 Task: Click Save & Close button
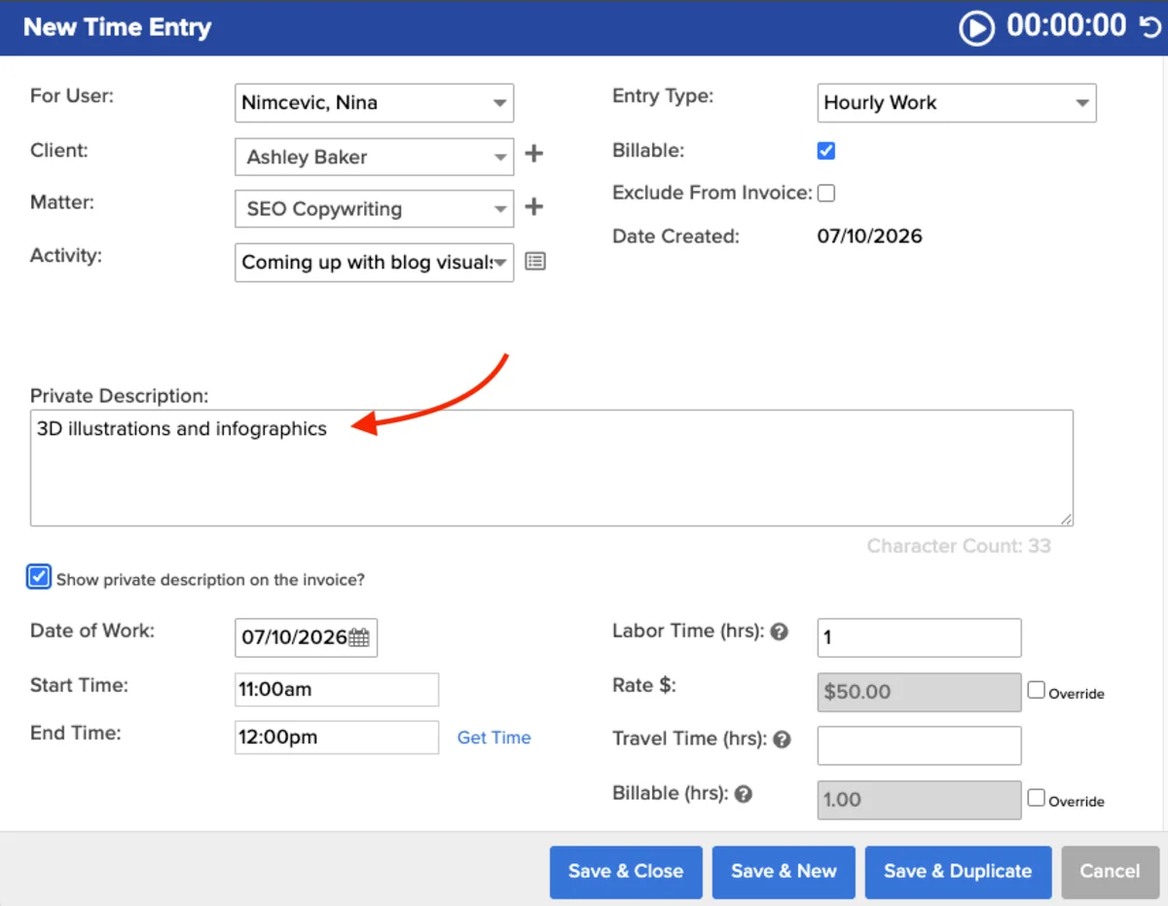(x=626, y=872)
